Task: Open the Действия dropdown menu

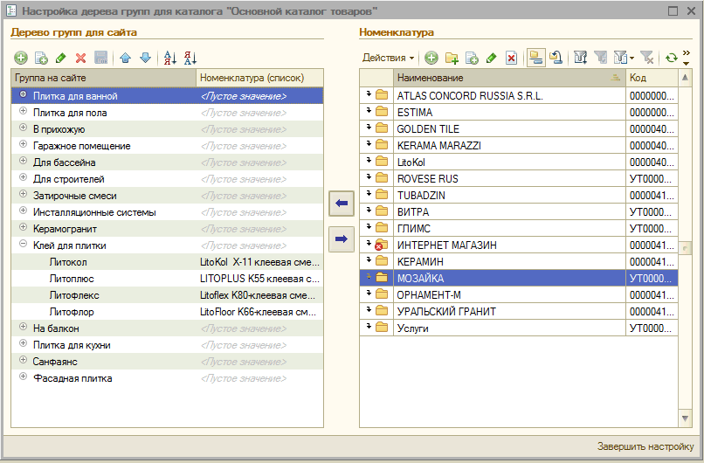Action: click(388, 58)
